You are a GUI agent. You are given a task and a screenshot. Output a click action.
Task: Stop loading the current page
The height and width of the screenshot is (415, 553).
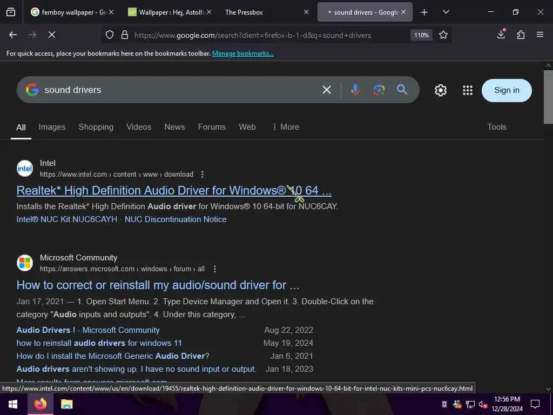(51, 35)
